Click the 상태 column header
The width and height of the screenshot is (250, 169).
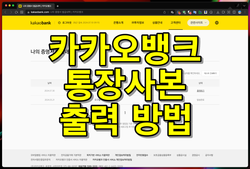(x=200, y=83)
